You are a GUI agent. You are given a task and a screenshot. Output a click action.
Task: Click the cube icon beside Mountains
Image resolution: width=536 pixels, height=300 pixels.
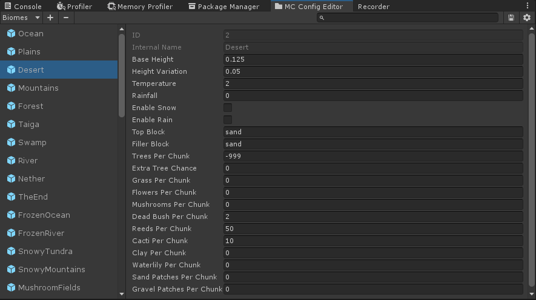point(12,88)
